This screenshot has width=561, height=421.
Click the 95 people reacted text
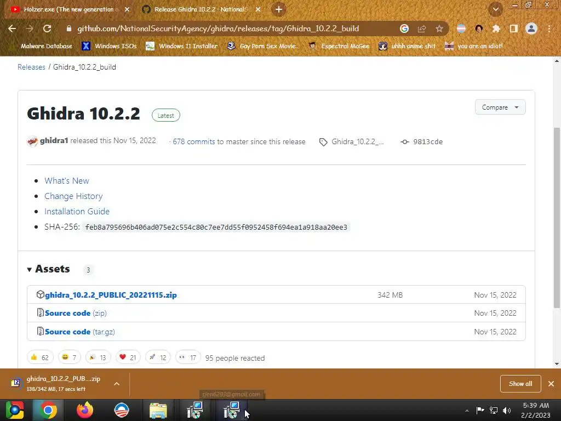[x=235, y=358]
